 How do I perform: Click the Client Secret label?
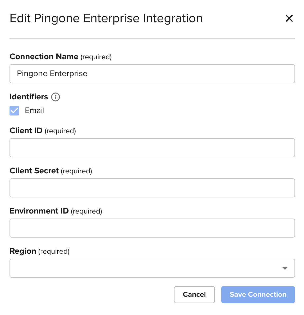(34, 171)
